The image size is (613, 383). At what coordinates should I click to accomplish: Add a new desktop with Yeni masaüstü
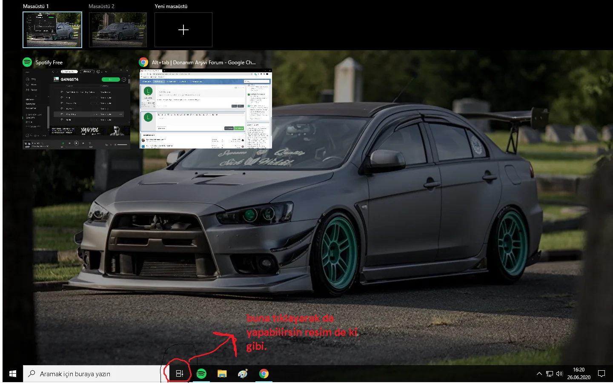(x=183, y=30)
